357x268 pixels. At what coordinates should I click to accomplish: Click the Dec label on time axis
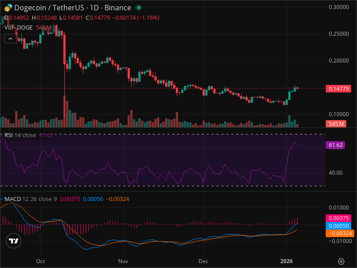tap(203, 261)
